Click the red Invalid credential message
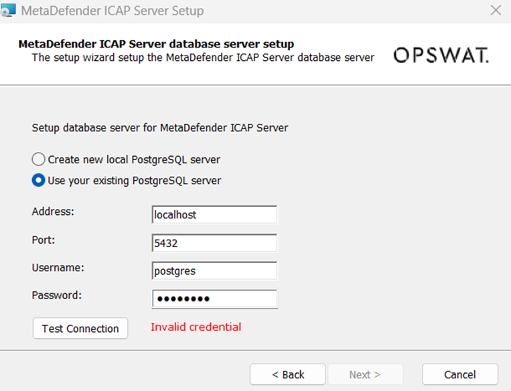Viewport: 511px width, 391px height. (x=196, y=327)
